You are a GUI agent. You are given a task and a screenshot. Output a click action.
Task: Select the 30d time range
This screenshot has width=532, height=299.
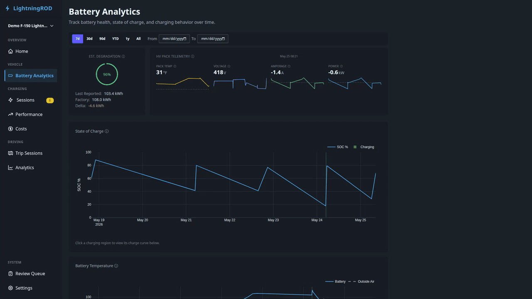pyautogui.click(x=89, y=39)
